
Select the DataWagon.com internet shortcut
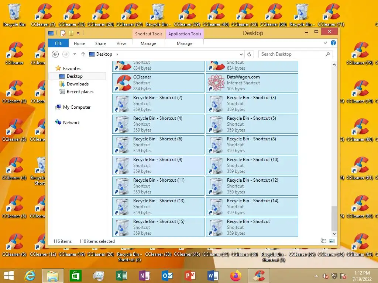252,83
